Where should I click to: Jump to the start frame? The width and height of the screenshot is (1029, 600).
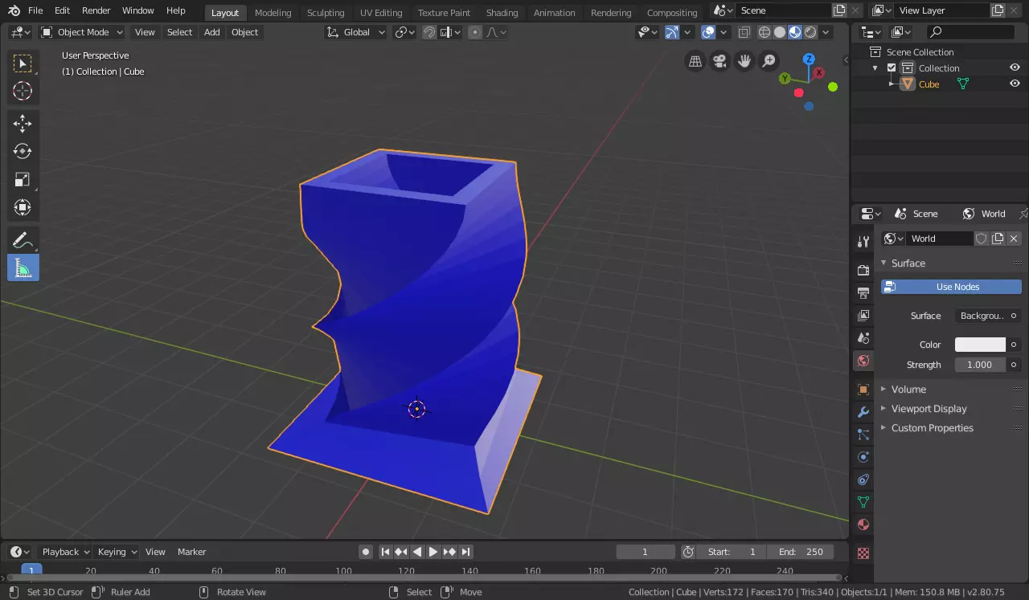[x=385, y=552]
